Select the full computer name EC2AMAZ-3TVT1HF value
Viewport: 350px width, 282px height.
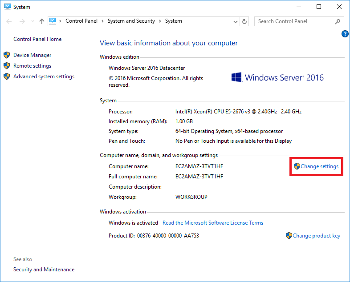coord(199,177)
